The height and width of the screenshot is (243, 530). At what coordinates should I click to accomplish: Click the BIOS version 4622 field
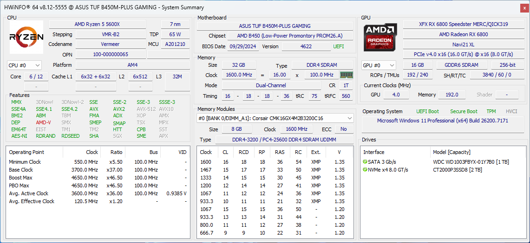pyautogui.click(x=306, y=46)
